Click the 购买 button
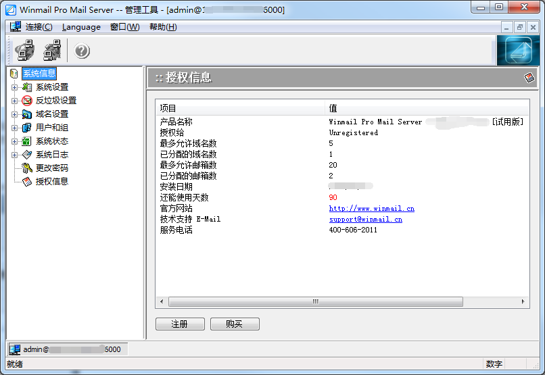The image size is (545, 375). point(235,324)
